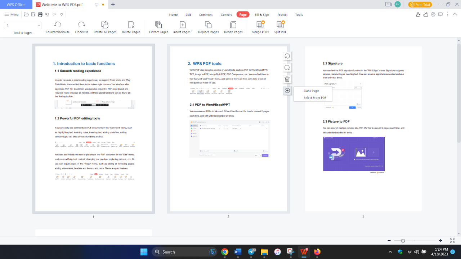Image resolution: width=461 pixels, height=259 pixels.
Task: Open the Extract Pages tool
Action: tap(158, 27)
